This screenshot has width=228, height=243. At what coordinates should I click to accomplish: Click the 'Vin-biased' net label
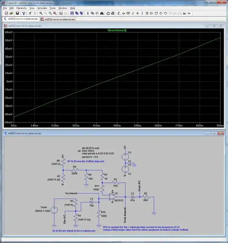tap(71, 193)
